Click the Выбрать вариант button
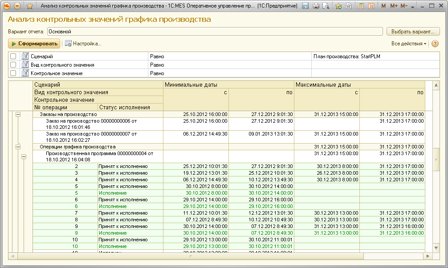The image size is (448, 268). tap(413, 32)
